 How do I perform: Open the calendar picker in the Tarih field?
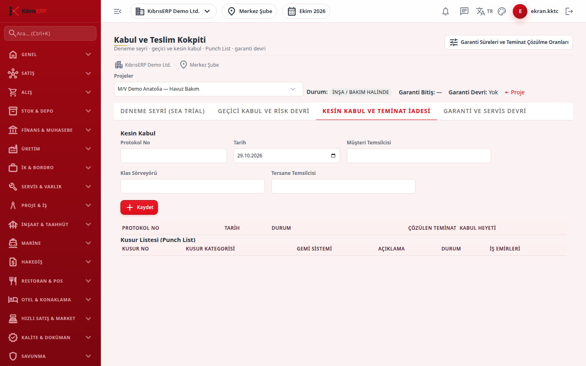pyautogui.click(x=333, y=156)
